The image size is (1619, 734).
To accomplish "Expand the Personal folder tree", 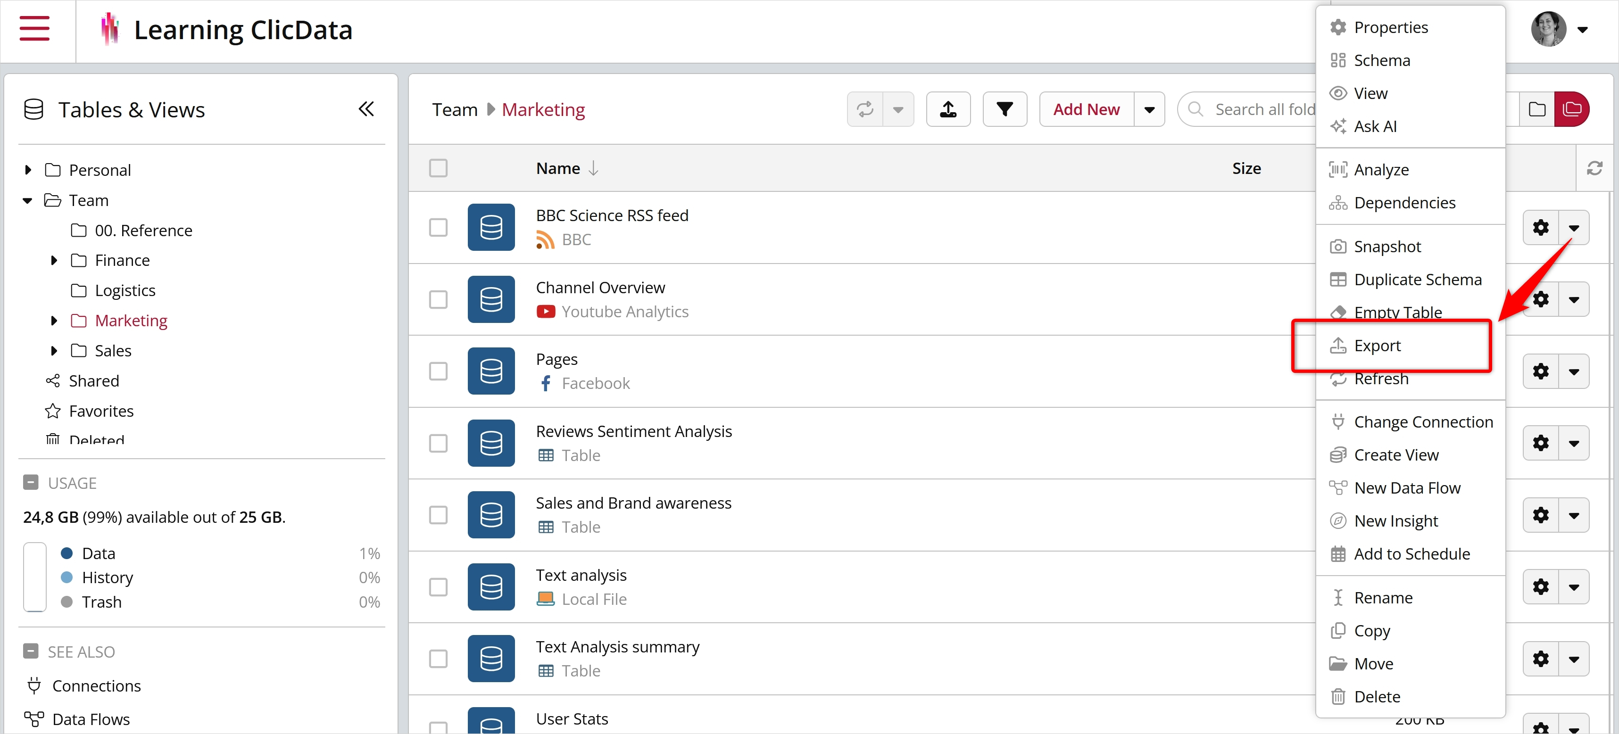I will coord(28,170).
